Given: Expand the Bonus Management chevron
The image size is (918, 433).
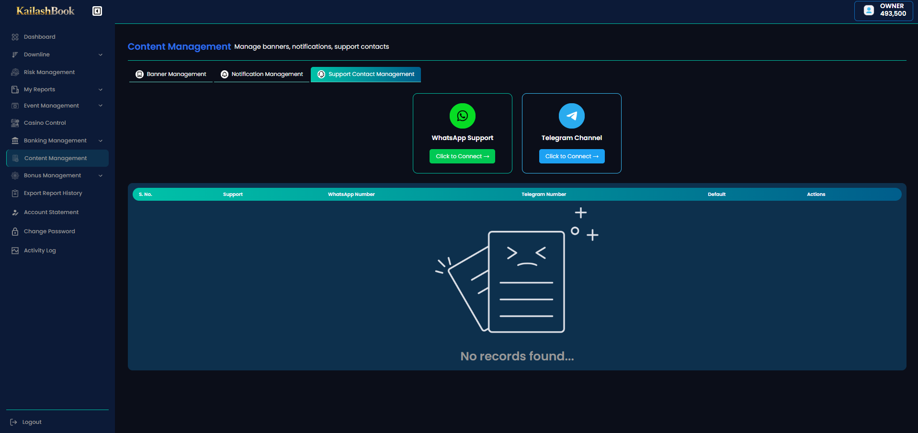Looking at the screenshot, I should (101, 175).
